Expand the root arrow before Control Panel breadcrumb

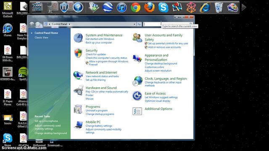[50, 24]
